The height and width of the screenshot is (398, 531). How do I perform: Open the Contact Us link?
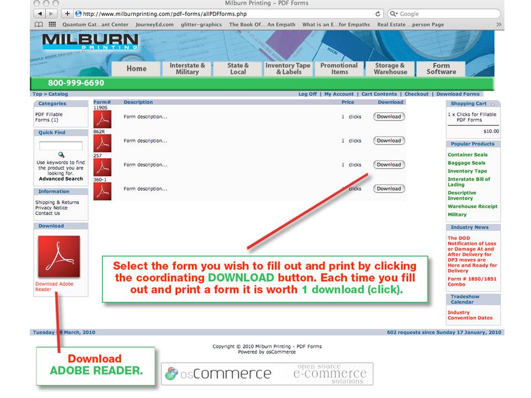48,213
